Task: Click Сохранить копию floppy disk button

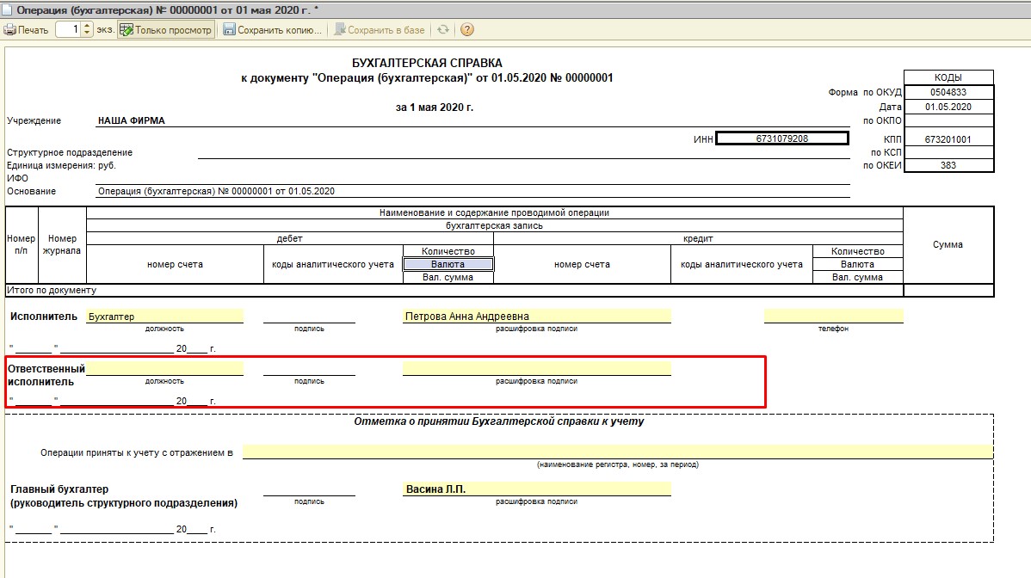Action: 272,30
